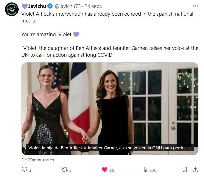Image resolution: width=204 pixels, height=177 pixels.
Task: Click the repost count 5
Action: point(70,170)
